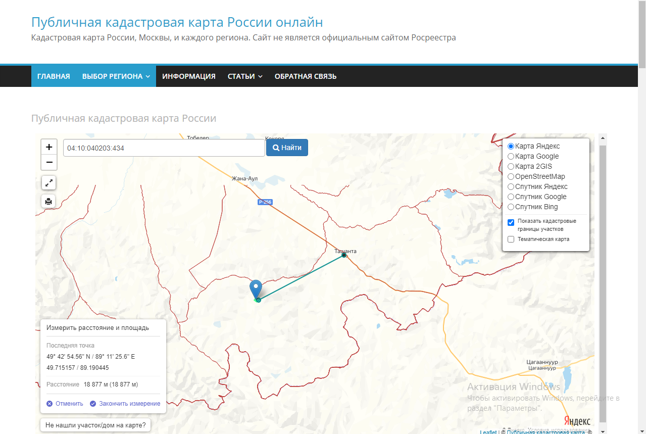Click the Закончить измерение link

[x=130, y=404]
